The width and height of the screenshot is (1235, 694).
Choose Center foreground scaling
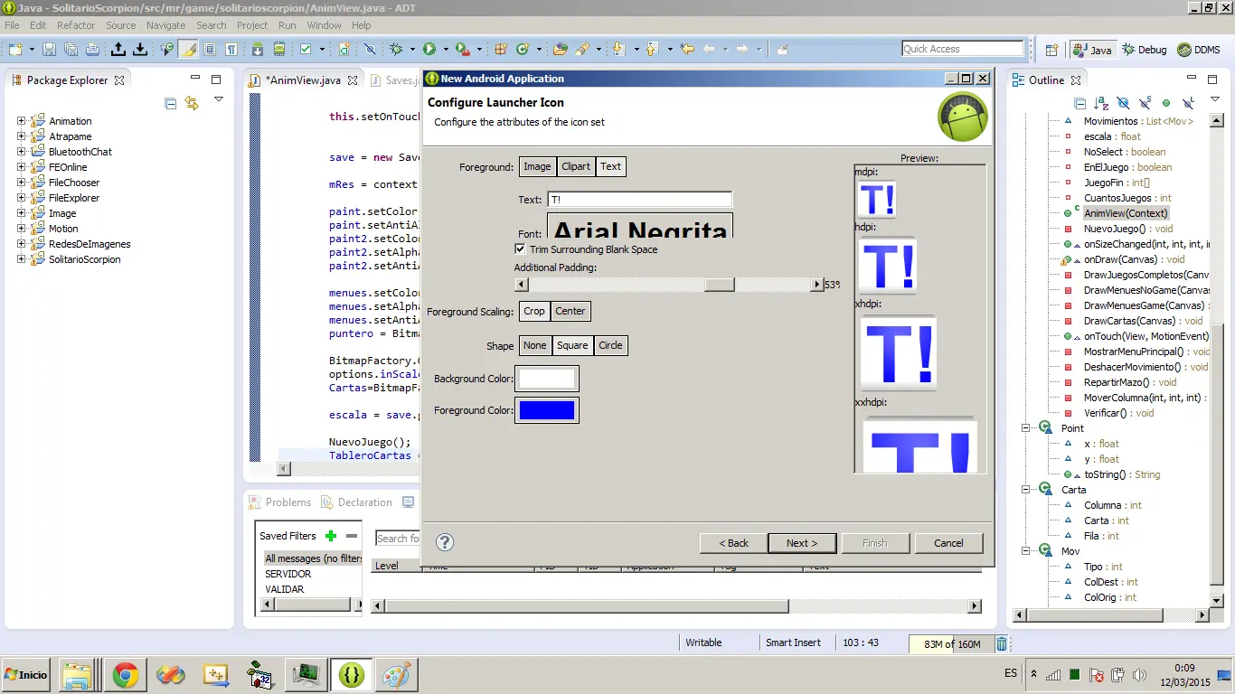coord(570,311)
